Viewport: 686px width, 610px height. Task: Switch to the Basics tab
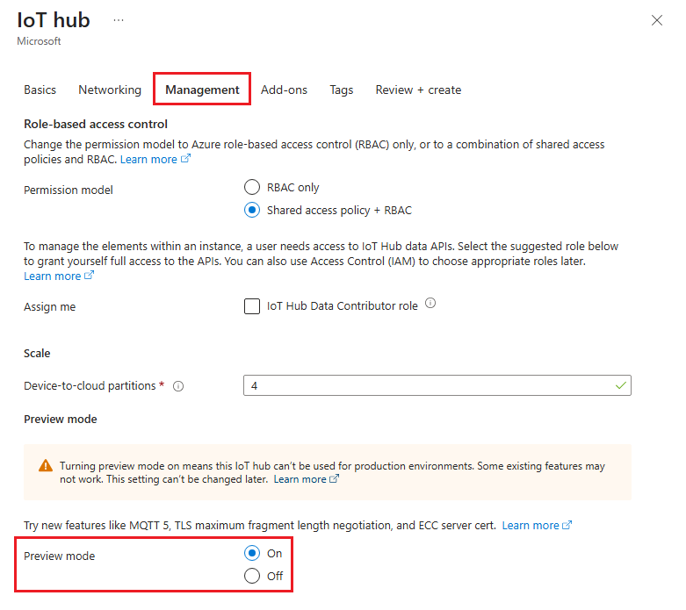pos(40,90)
